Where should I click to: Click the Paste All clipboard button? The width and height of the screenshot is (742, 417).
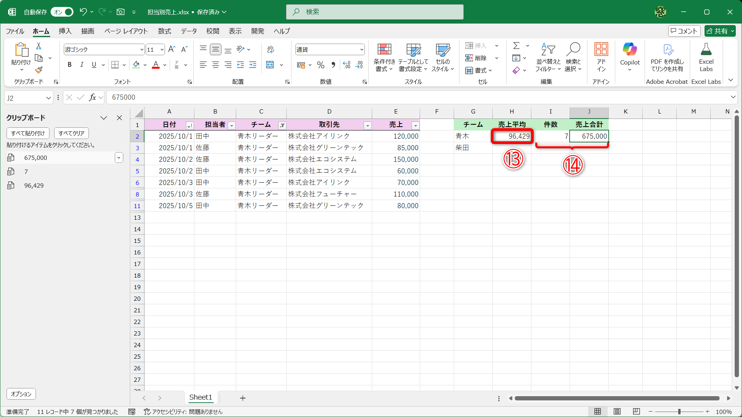pyautogui.click(x=28, y=133)
